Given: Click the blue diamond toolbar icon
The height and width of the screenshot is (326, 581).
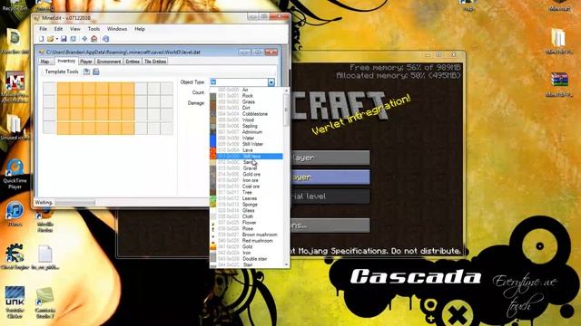Looking at the screenshot, I should pyautogui.click(x=84, y=39).
